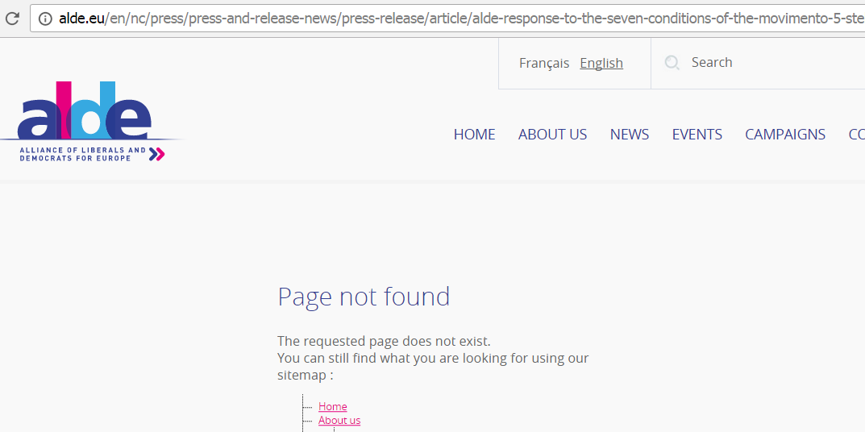Click into the Search text field
This screenshot has width=865, height=432.
point(766,63)
